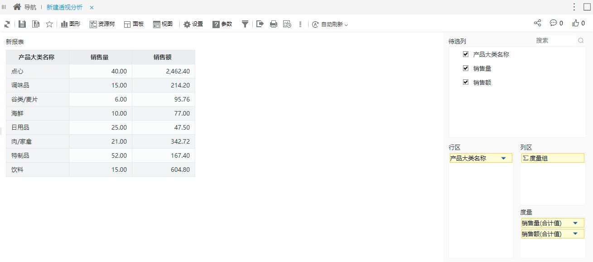The width and height of the screenshot is (593, 262).
Task: Uncheck the 销售量 checkbox
Action: 466,68
